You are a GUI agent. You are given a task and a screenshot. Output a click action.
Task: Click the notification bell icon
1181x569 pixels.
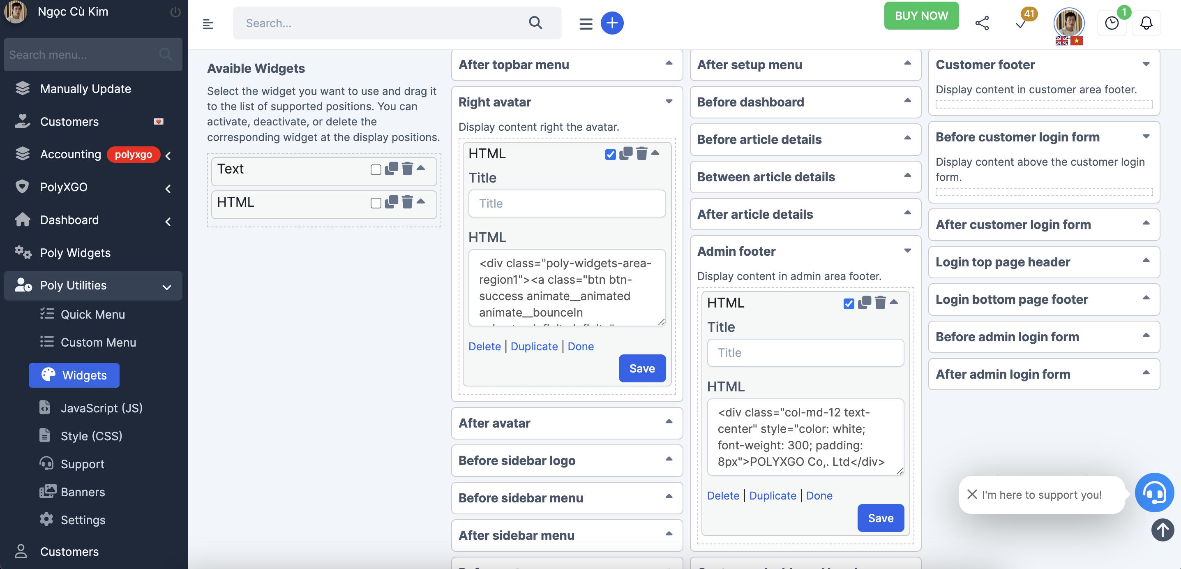point(1146,23)
